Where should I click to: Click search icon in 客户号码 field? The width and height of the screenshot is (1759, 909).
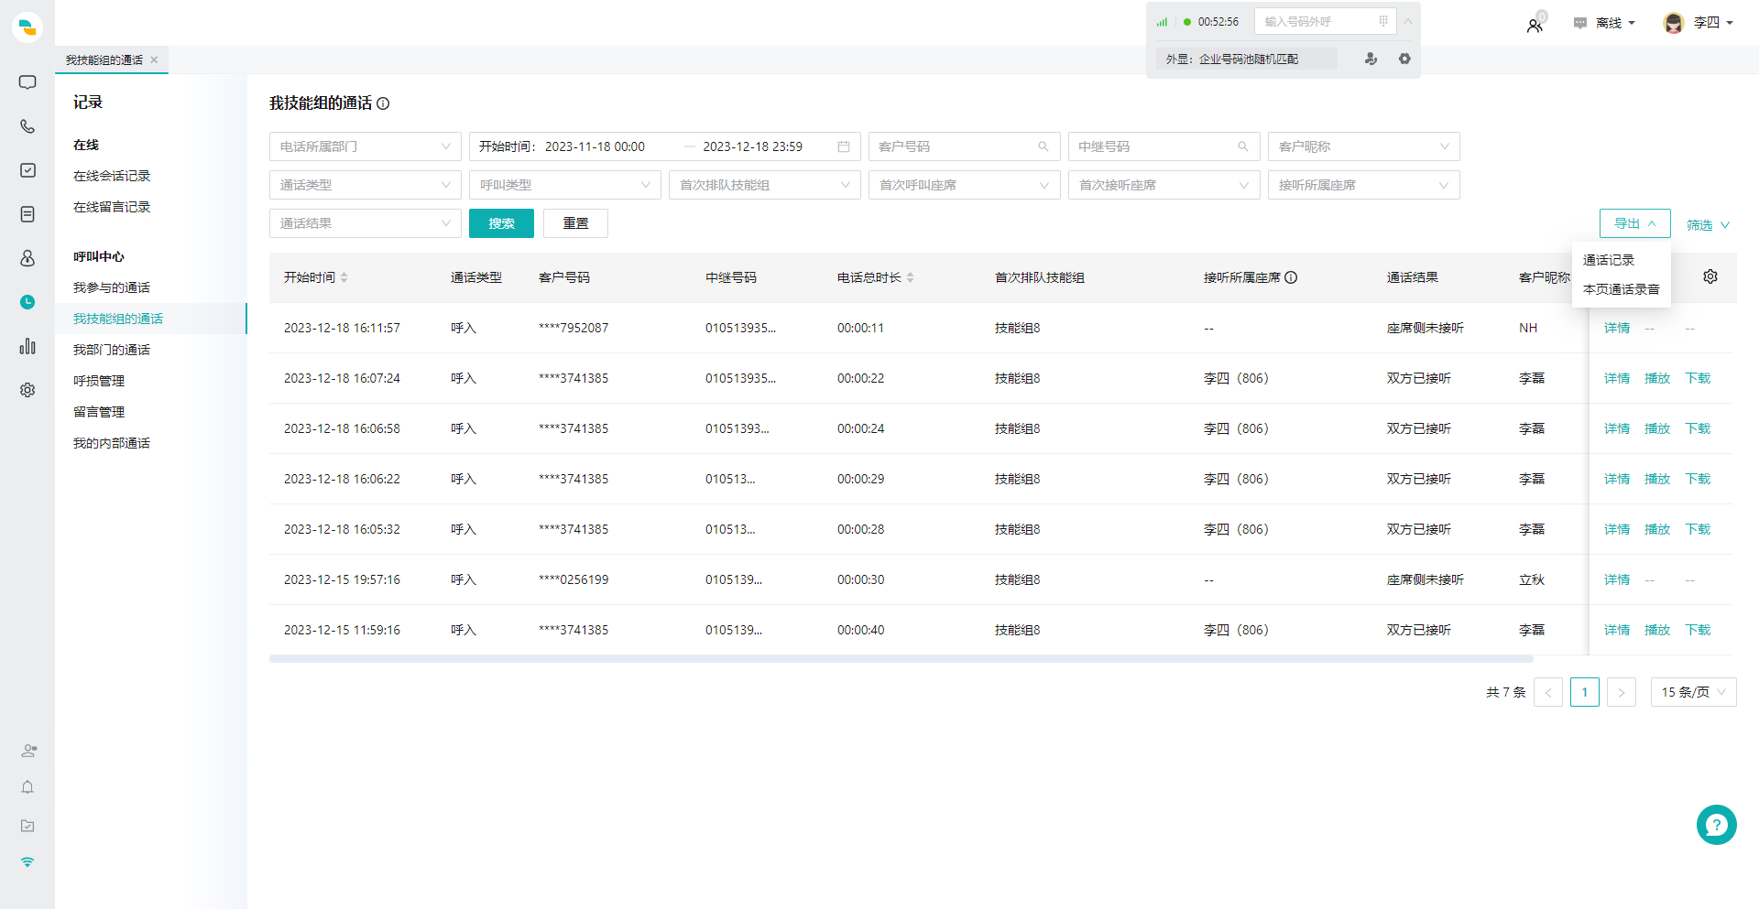[x=1043, y=146]
